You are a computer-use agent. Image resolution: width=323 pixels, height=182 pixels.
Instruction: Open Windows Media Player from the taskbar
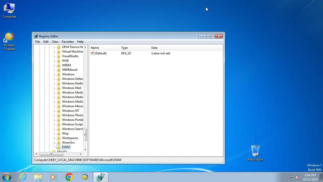tap(53, 177)
